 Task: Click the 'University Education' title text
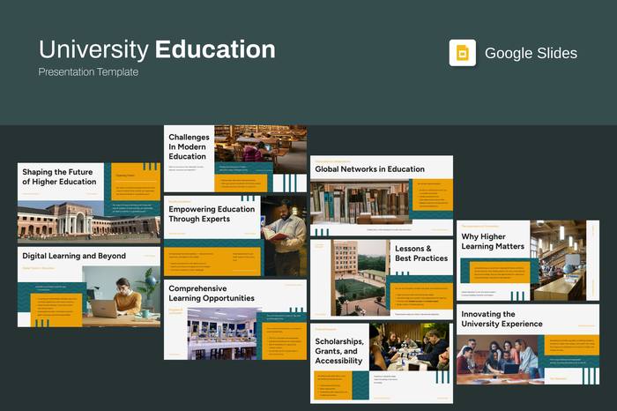[x=157, y=49]
